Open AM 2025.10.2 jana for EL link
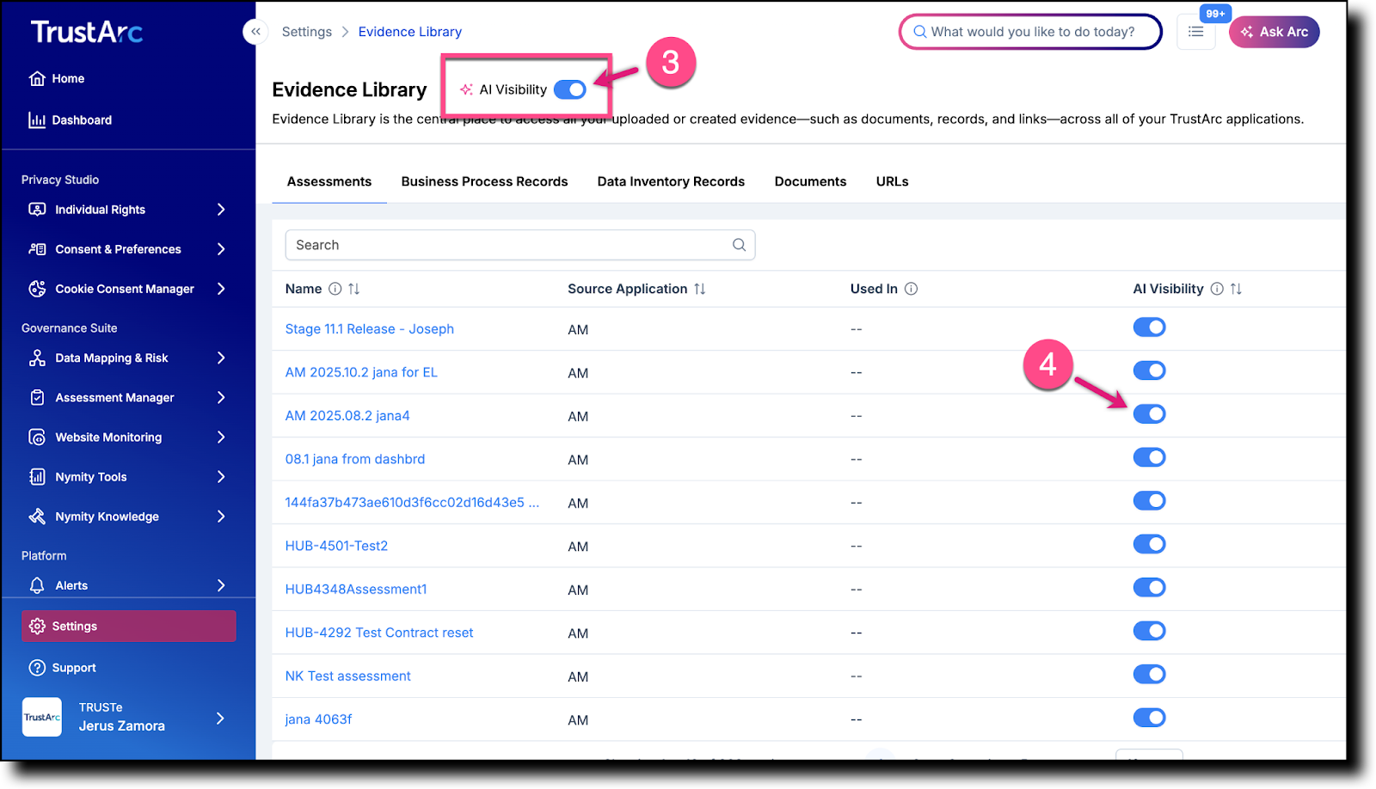Screen dimensions: 1376x789 click(x=361, y=372)
